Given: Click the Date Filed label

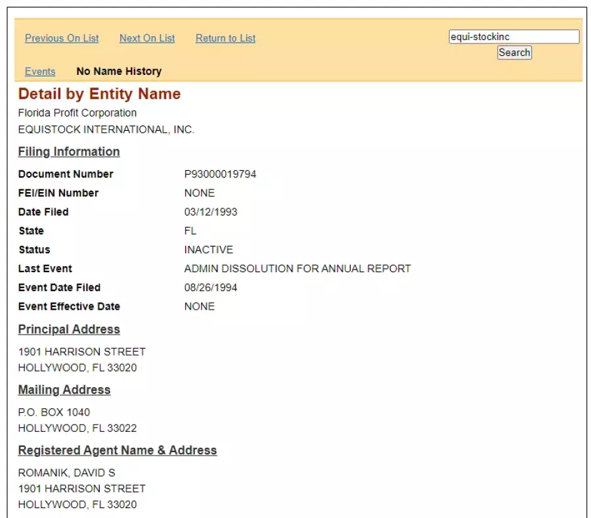Looking at the screenshot, I should pos(43,212).
